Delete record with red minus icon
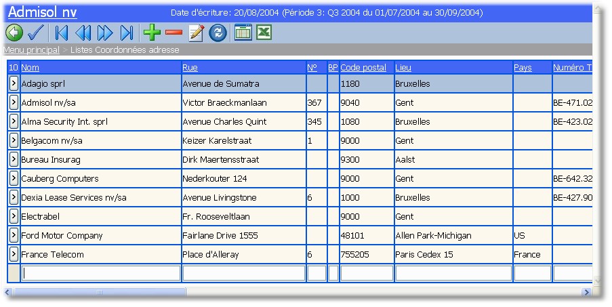This screenshot has width=612, height=307. click(x=174, y=33)
